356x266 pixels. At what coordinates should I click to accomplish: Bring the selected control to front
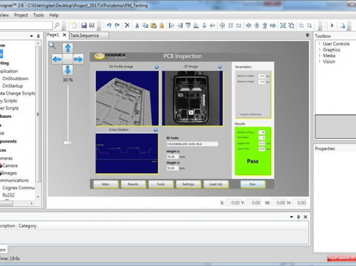[301, 25]
